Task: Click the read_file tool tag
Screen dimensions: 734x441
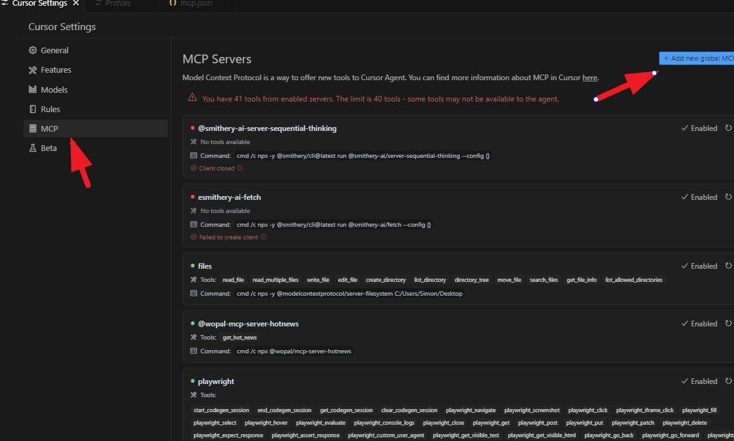Action: coord(233,280)
